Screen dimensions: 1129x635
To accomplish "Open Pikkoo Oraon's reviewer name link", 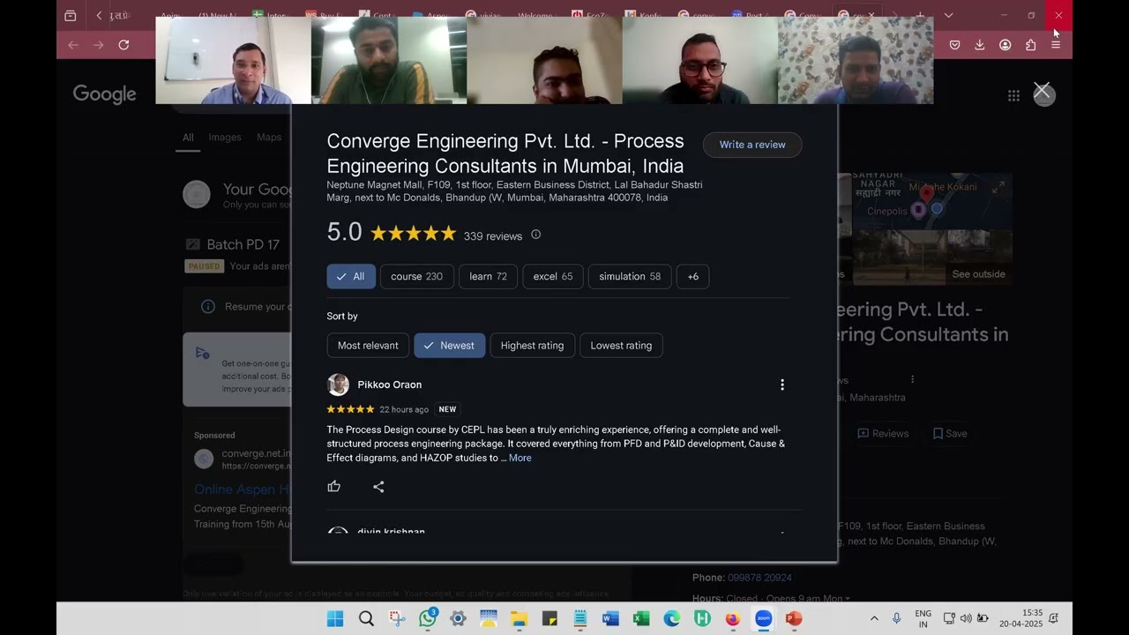I will pos(390,385).
